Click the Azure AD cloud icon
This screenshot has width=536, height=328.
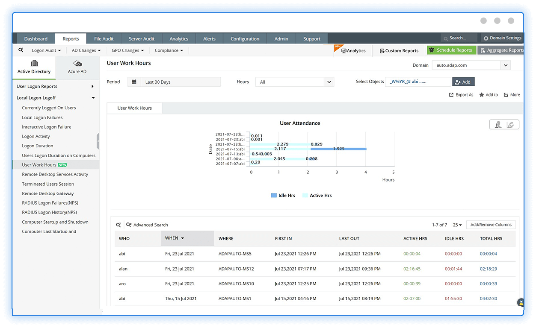pyautogui.click(x=77, y=64)
